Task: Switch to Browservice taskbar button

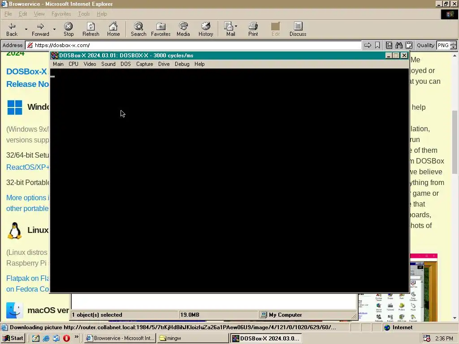Action: click(x=120, y=338)
